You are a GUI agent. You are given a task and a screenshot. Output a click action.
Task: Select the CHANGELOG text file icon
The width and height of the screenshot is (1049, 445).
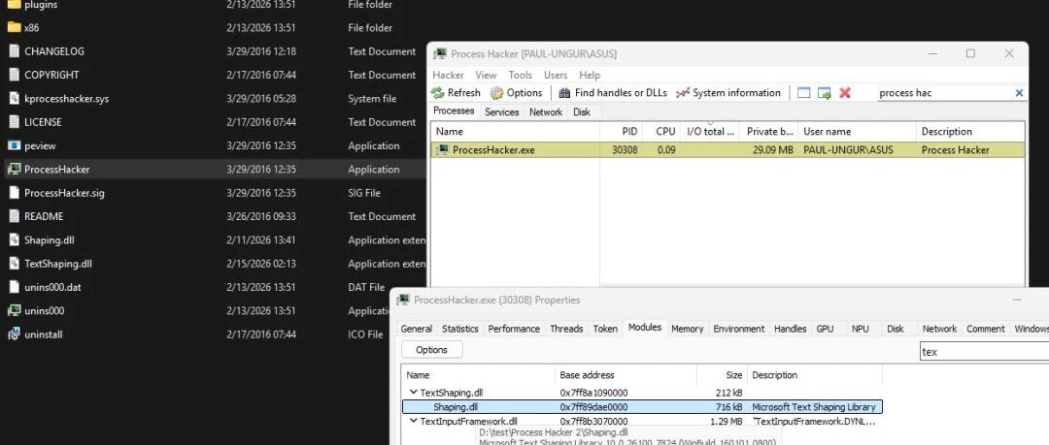click(14, 50)
